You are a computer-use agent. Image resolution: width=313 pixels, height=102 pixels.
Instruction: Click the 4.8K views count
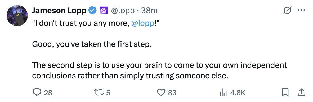[238, 93]
